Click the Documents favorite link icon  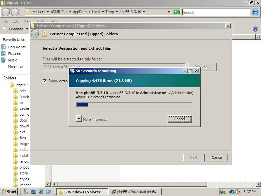[3, 47]
